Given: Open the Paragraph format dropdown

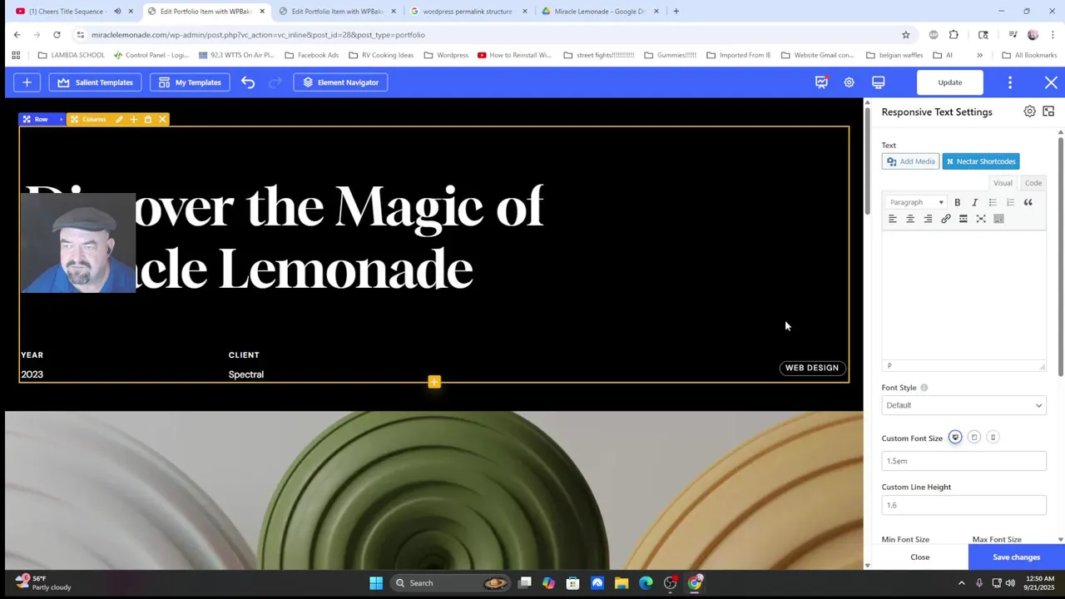Looking at the screenshot, I should [916, 202].
